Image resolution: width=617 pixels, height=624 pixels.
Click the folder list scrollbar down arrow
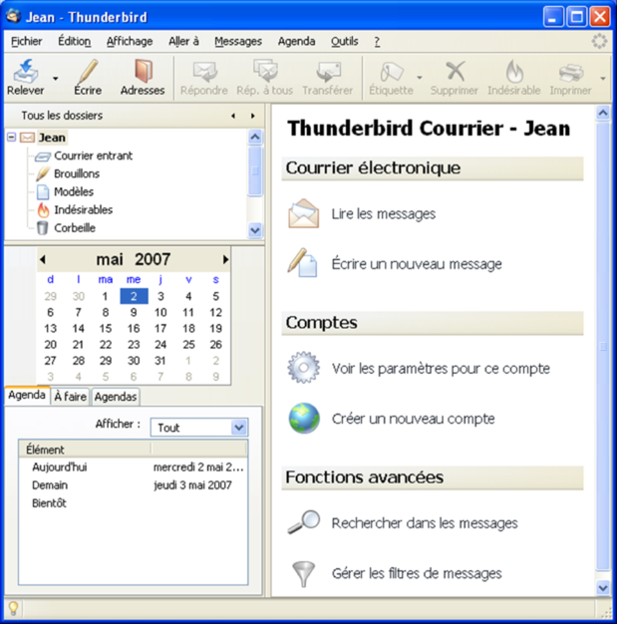[255, 230]
